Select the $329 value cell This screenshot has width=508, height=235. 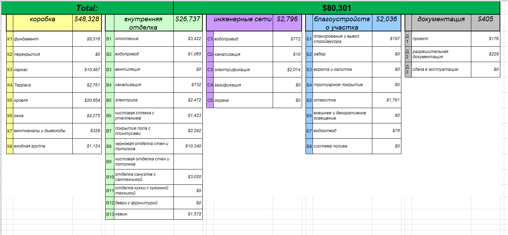click(x=87, y=131)
